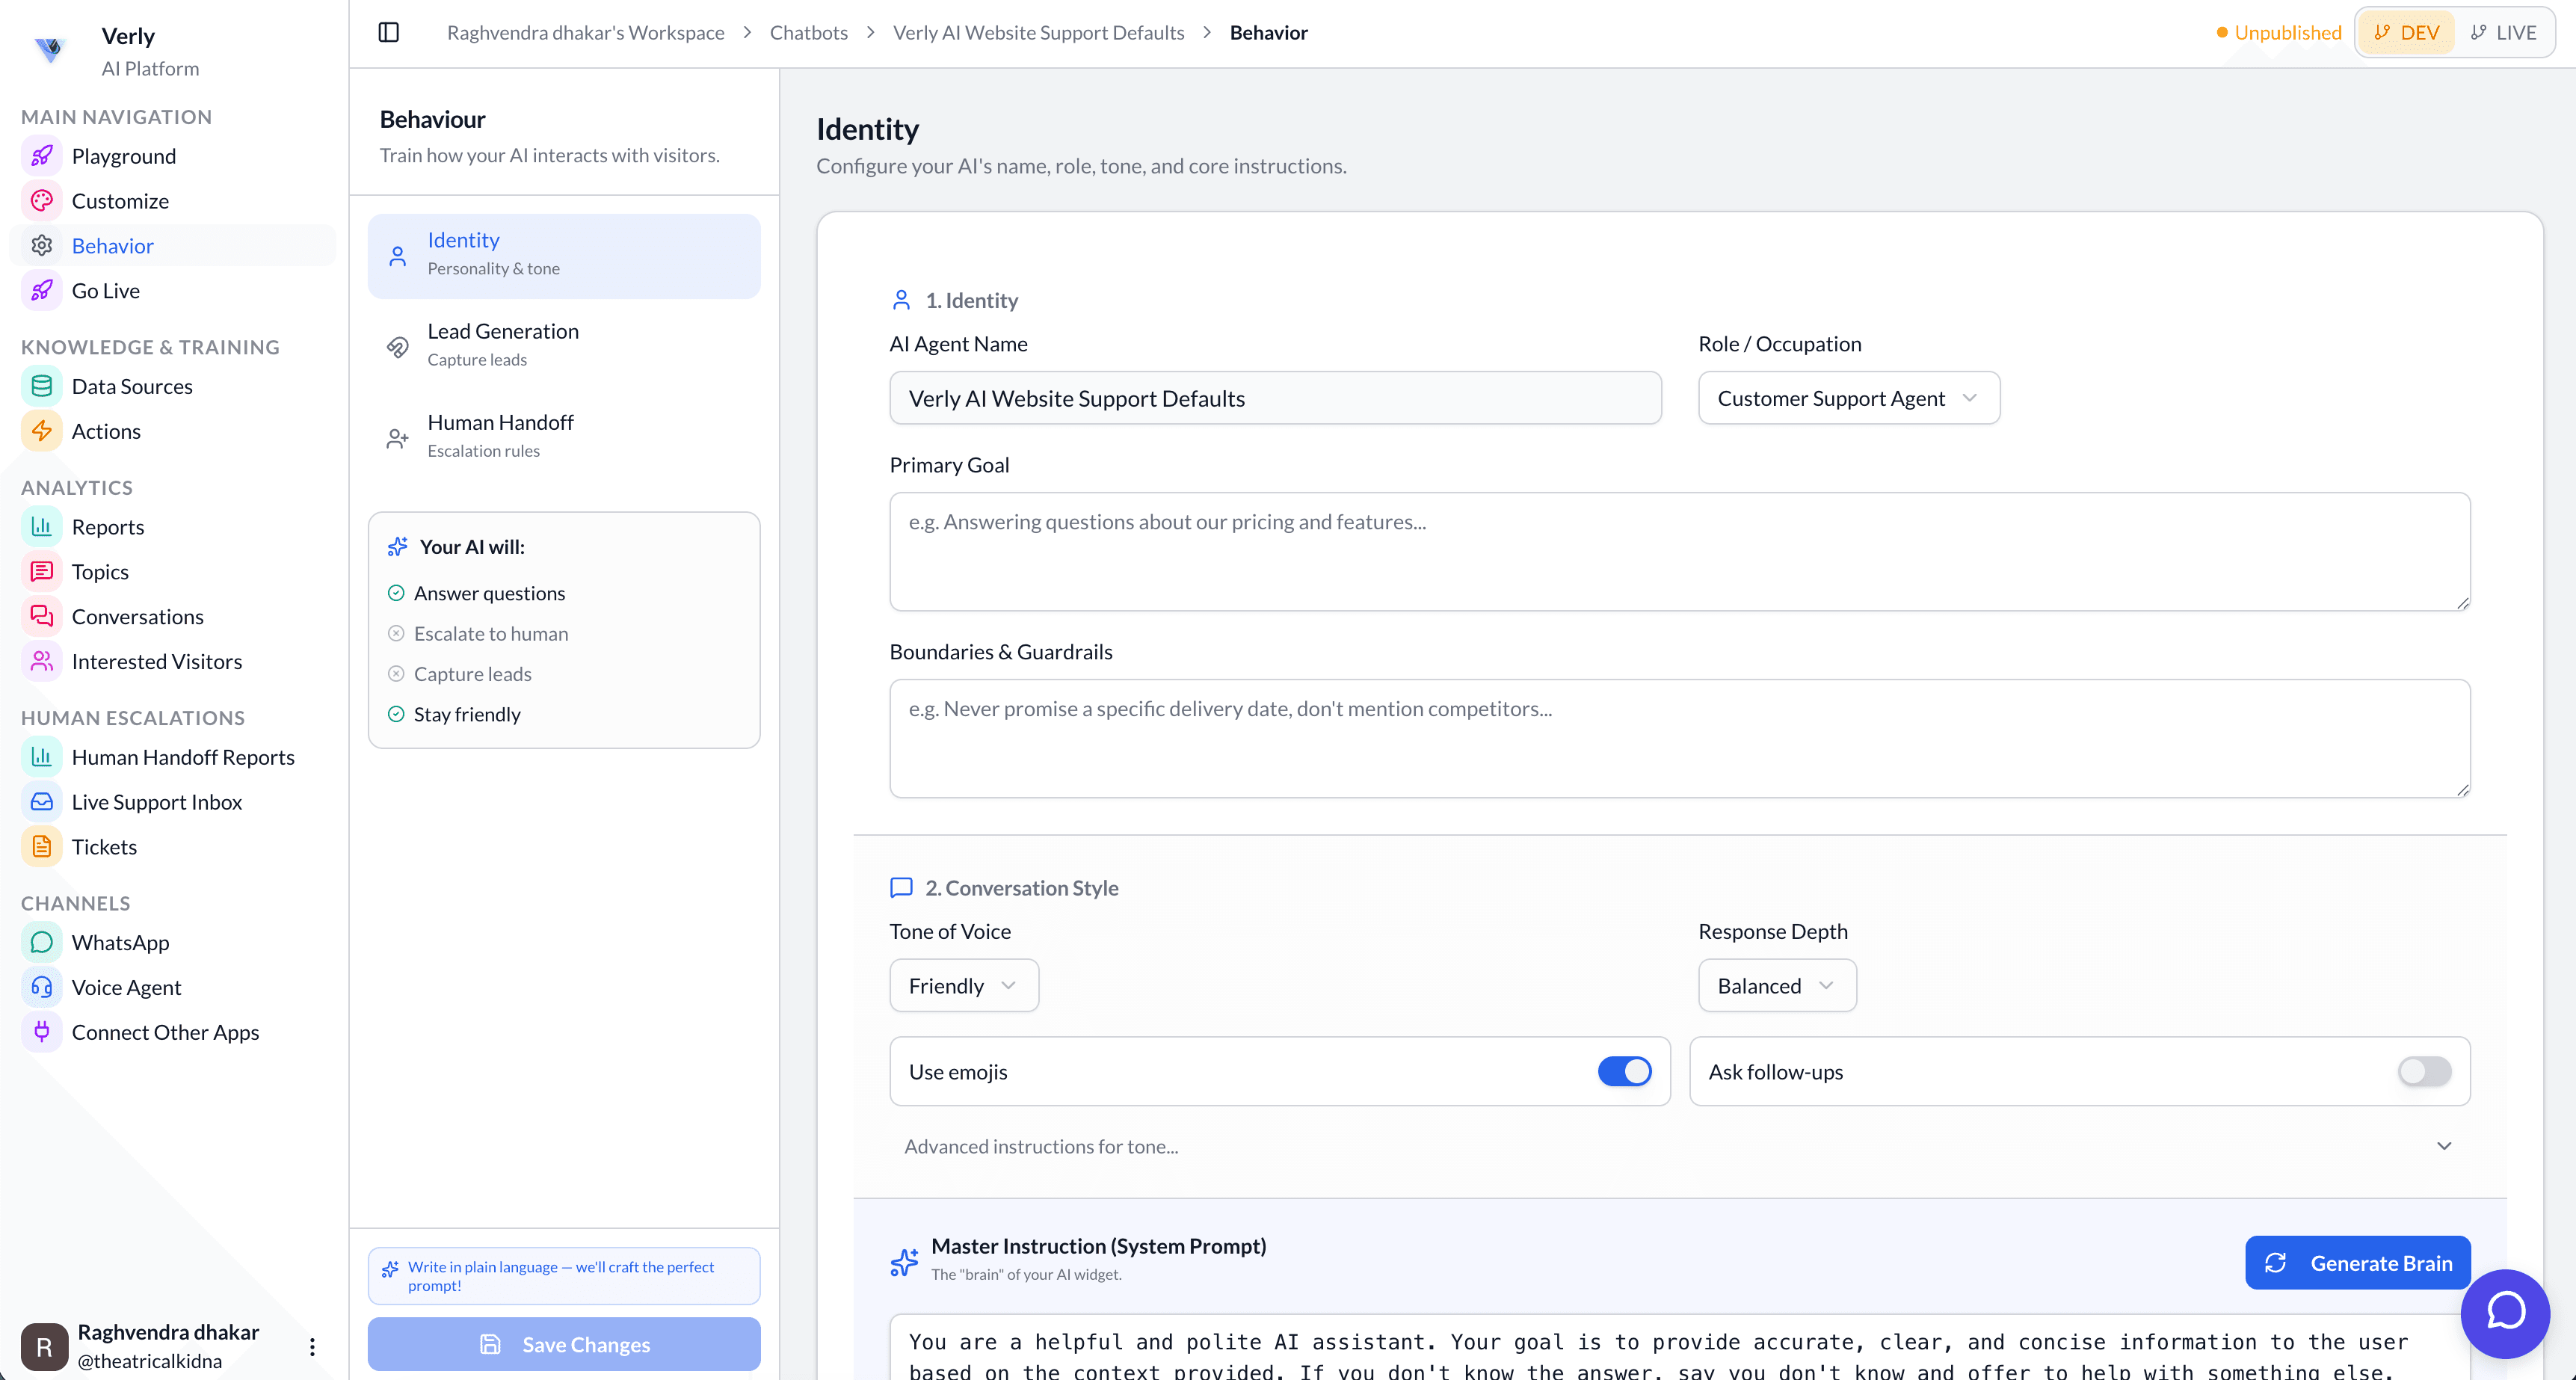
Task: Click the sidebar collapse panel icon
Action: tap(389, 33)
